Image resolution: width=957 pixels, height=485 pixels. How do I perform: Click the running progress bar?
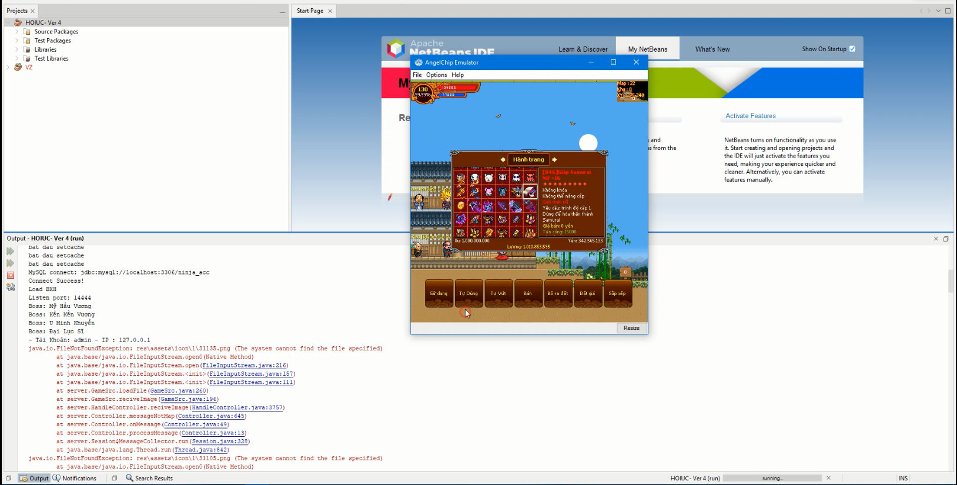[772, 478]
